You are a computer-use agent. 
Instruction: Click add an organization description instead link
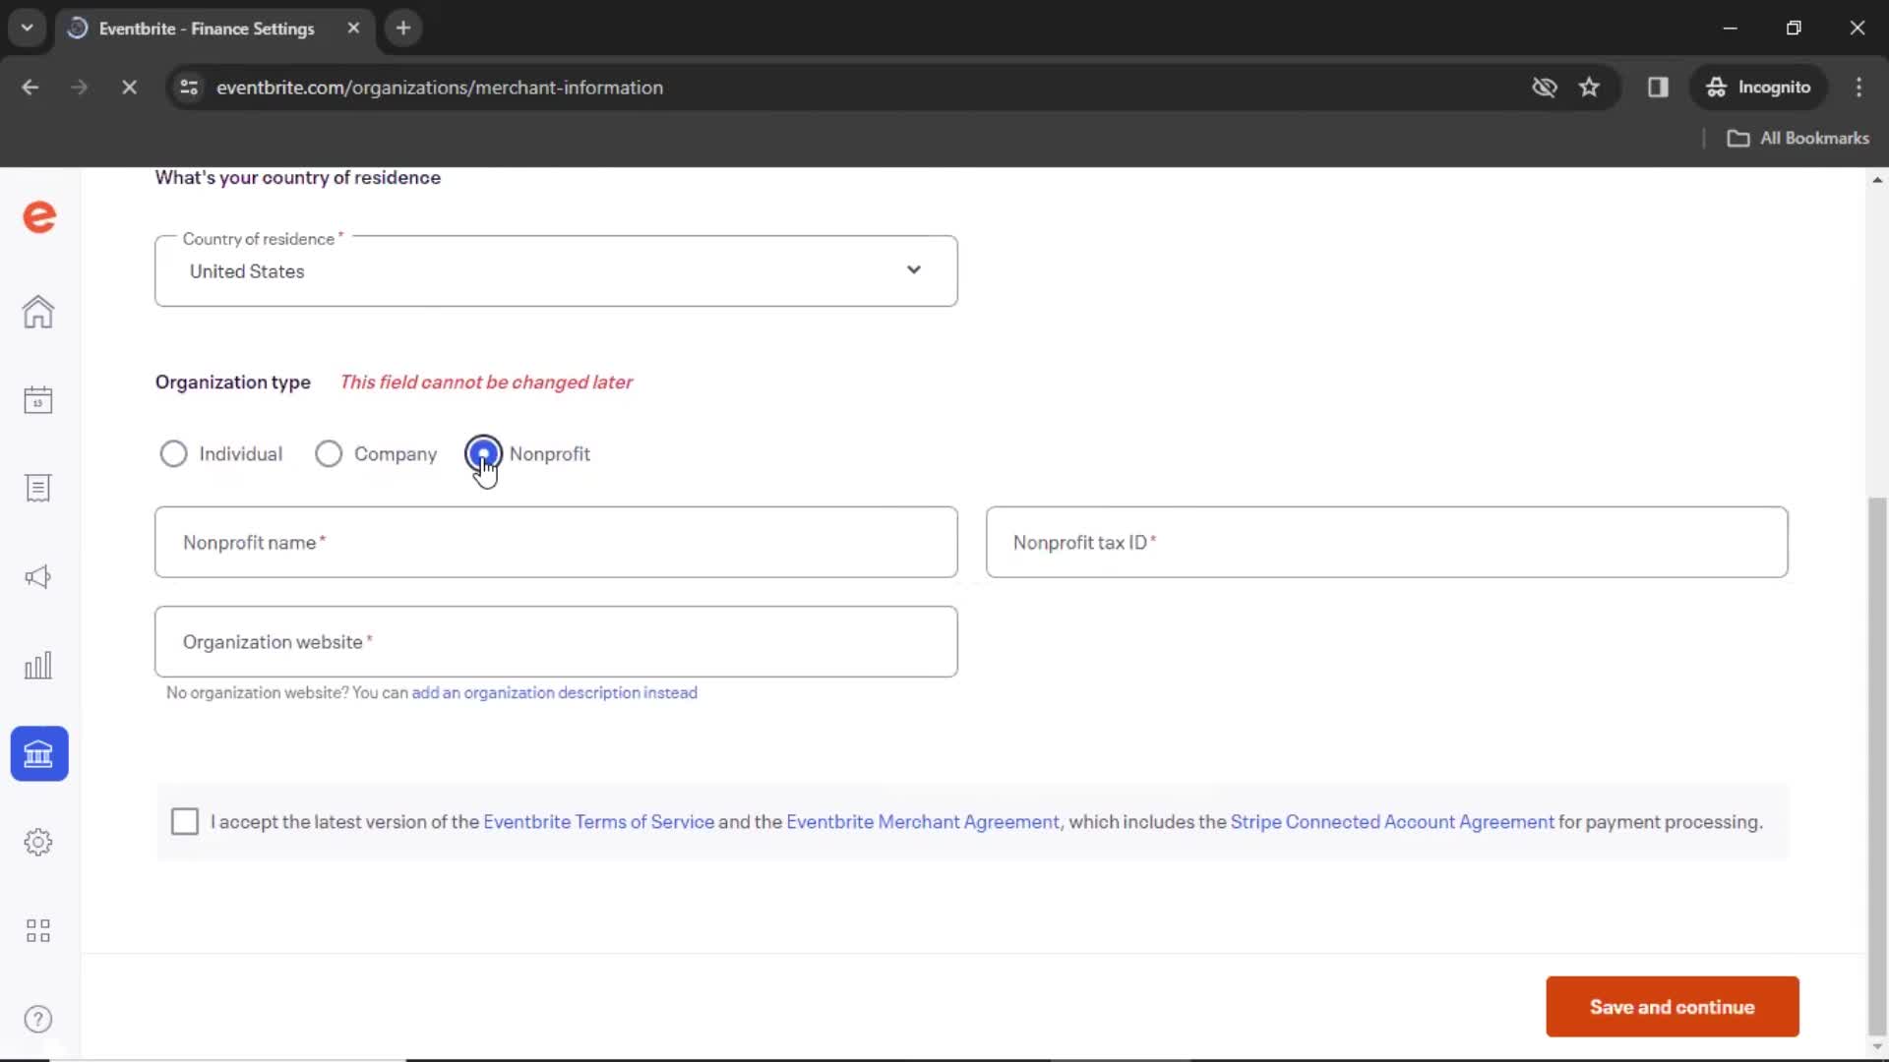tap(554, 693)
